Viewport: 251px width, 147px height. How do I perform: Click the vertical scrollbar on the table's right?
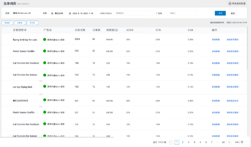247,48
